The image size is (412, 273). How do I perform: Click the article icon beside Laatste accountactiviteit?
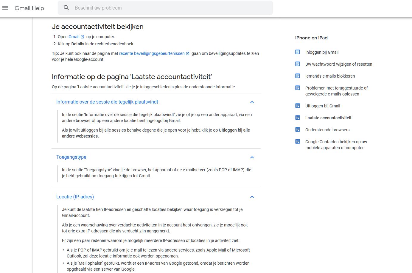298,118
